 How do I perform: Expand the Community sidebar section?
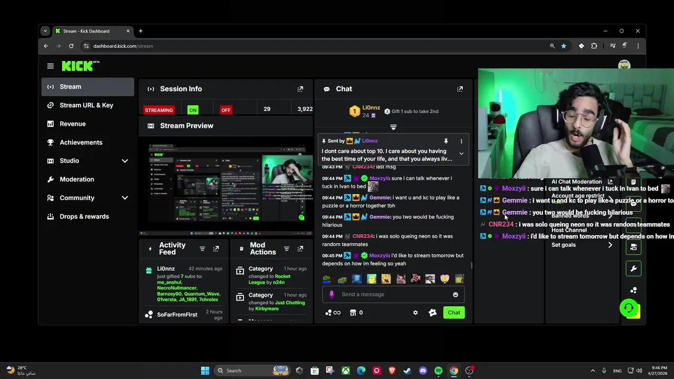pos(125,198)
